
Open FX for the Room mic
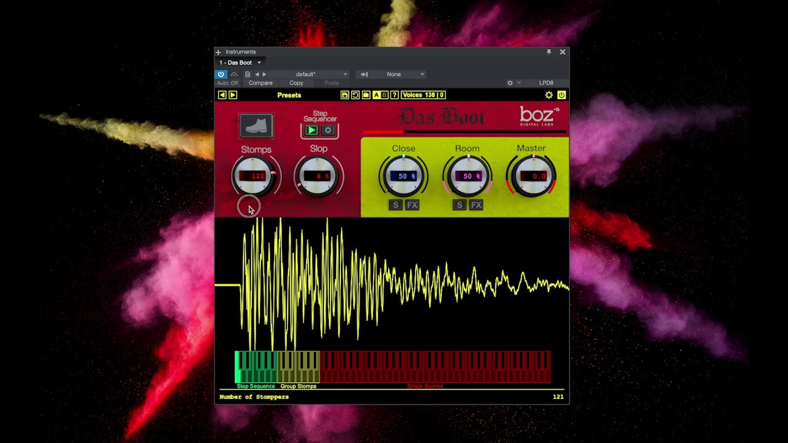point(476,205)
